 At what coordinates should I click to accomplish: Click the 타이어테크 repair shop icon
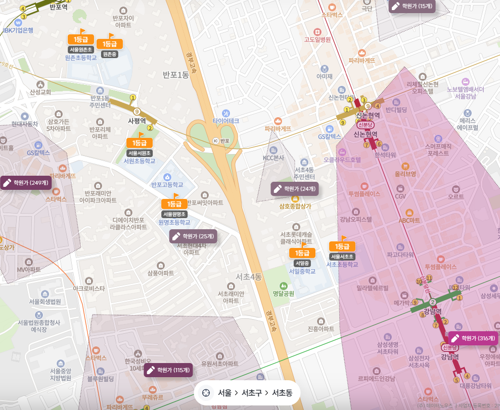click(226, 114)
